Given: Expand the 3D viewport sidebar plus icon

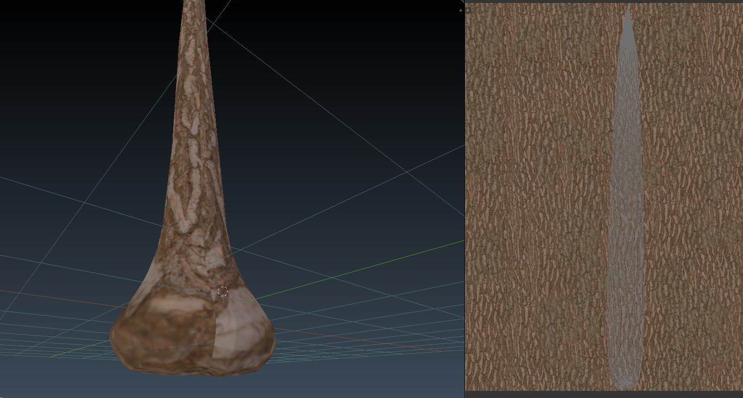Looking at the screenshot, I should coord(461,10).
